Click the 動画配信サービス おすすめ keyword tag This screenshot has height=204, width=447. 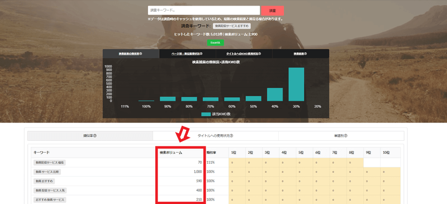pyautogui.click(x=231, y=26)
